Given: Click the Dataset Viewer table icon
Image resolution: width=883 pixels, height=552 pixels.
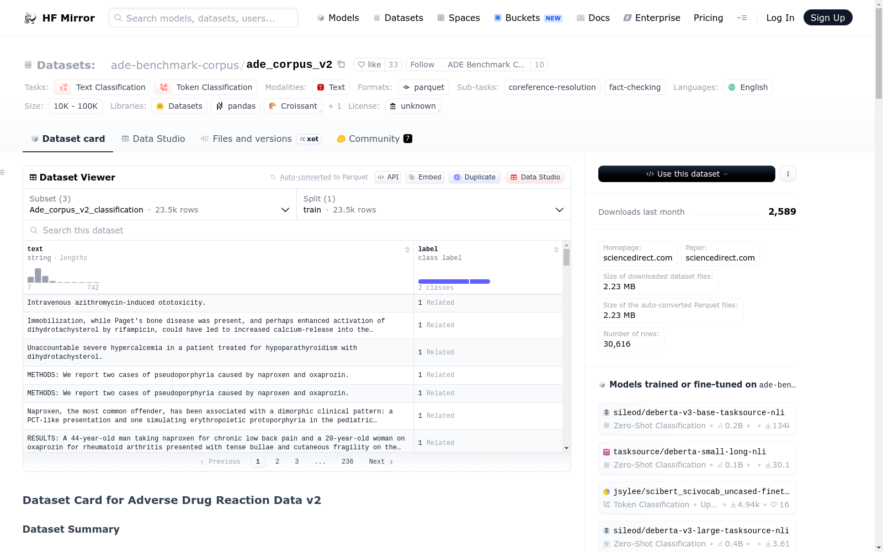Looking at the screenshot, I should (33, 177).
